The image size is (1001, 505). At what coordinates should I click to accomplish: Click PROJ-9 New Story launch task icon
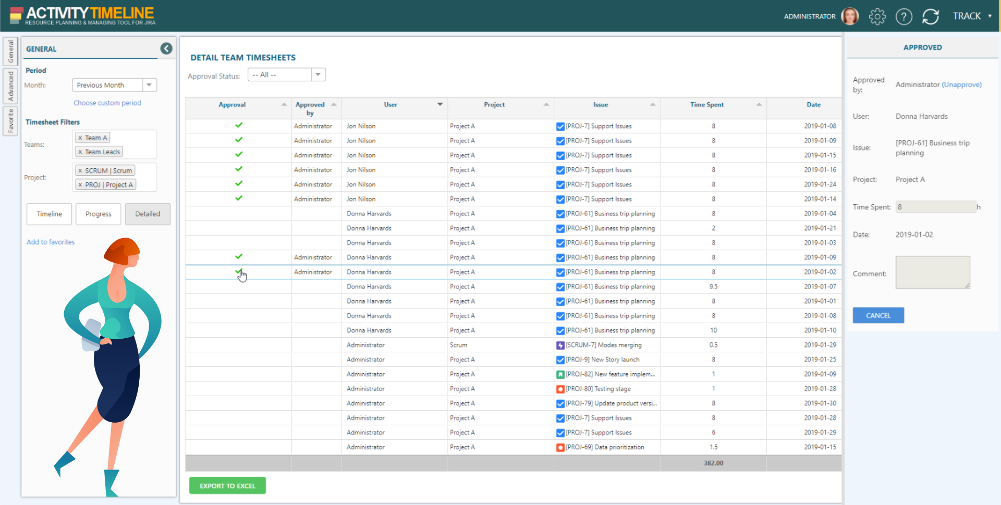click(560, 360)
